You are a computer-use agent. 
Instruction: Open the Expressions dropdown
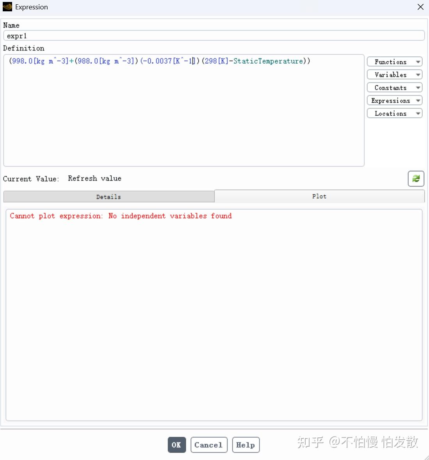394,100
